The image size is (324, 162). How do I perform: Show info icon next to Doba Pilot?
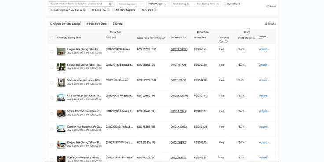click(155, 10)
